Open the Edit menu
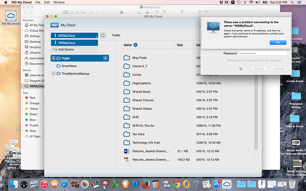This screenshot has width=306, height=191. (x=47, y=2)
